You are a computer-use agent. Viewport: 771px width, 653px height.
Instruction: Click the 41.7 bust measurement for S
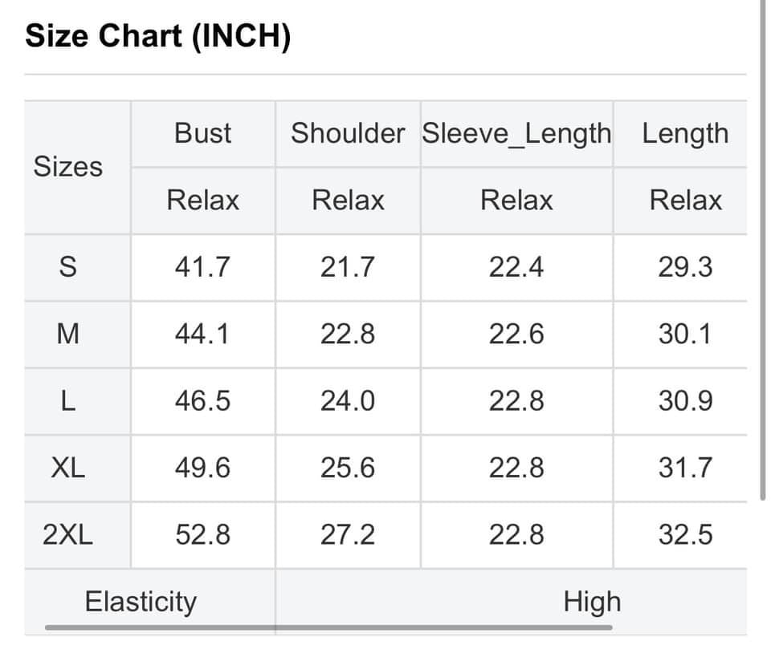point(202,267)
